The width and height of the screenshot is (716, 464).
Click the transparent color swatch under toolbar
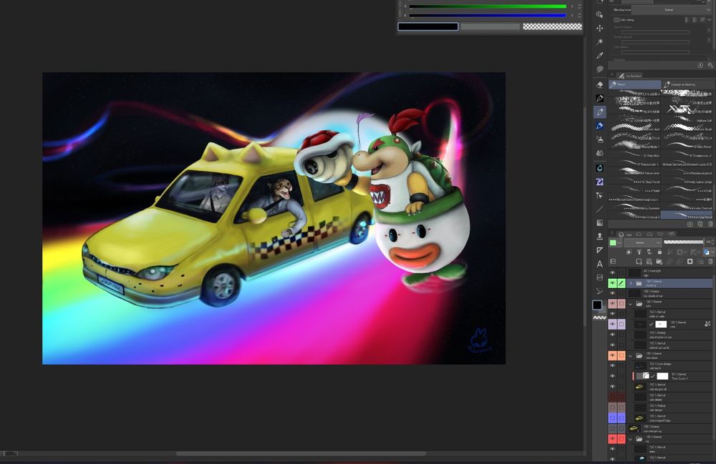point(599,317)
